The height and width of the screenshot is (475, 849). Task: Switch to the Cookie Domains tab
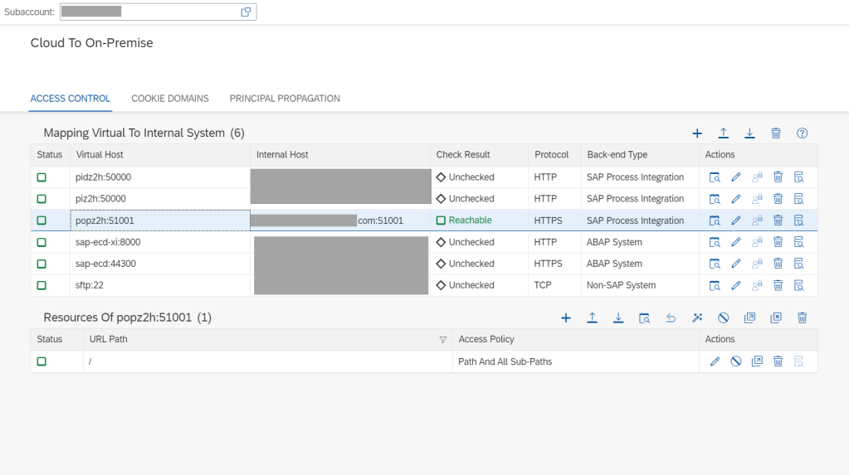pos(170,98)
